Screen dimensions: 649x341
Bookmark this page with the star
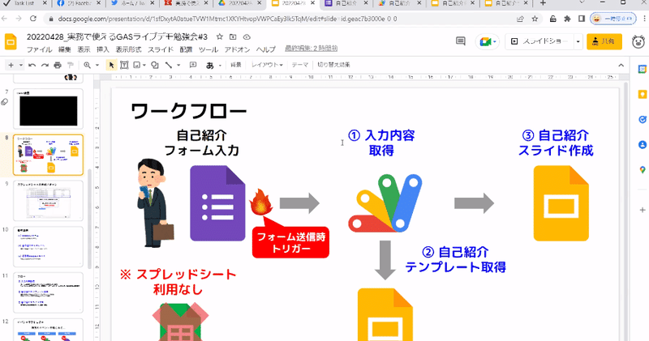coord(535,19)
